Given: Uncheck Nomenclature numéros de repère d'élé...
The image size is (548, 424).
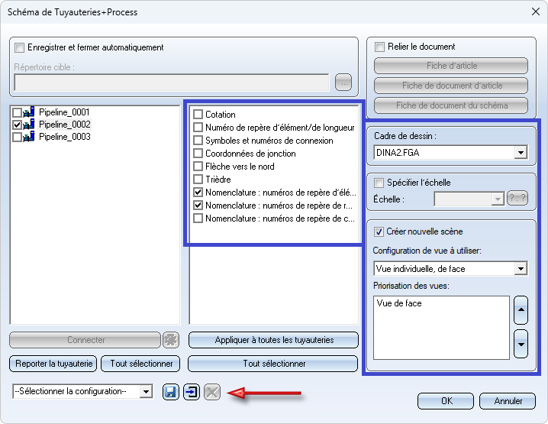Looking at the screenshot, I should pyautogui.click(x=198, y=192).
